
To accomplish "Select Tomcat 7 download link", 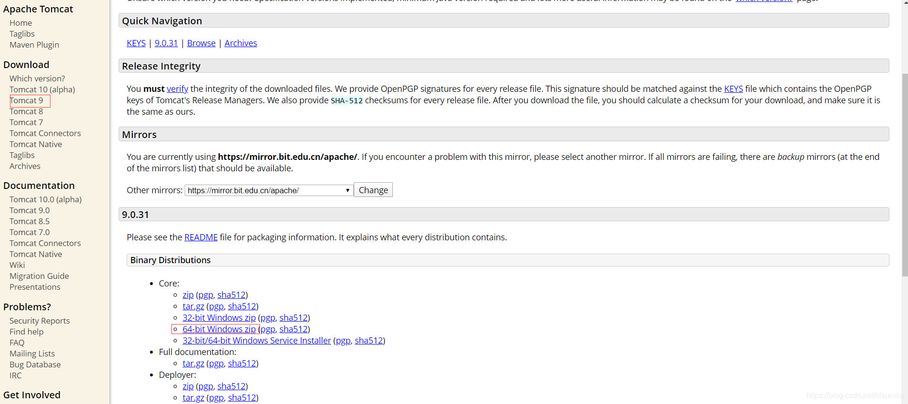I will [x=26, y=122].
